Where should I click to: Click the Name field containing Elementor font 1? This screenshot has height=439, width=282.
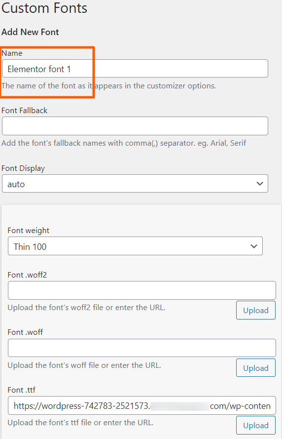[x=135, y=69]
